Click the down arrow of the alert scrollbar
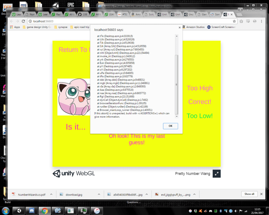The image size is (269, 215). tap(176, 116)
